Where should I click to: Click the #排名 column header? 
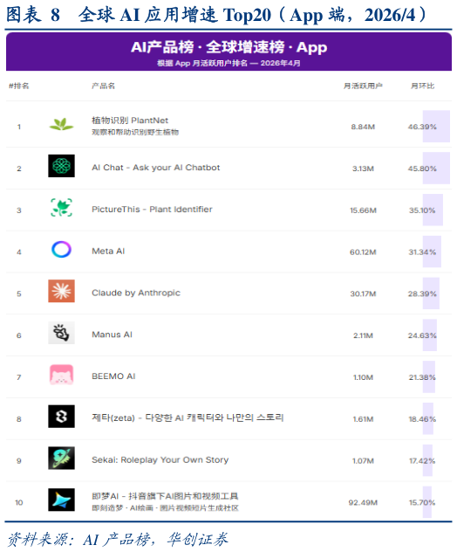tap(18, 86)
